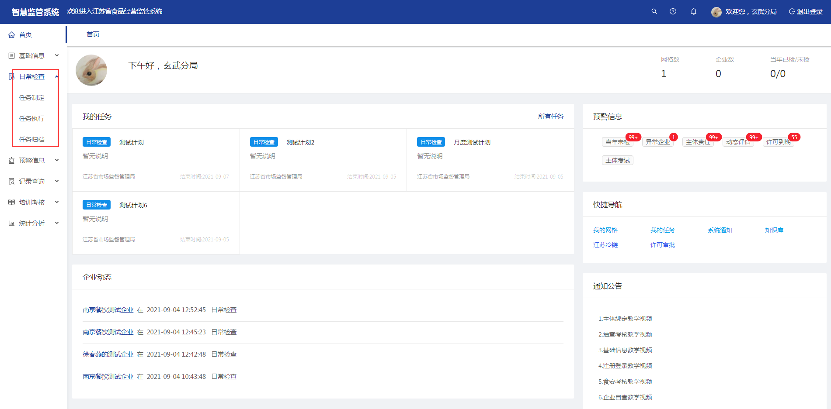Click the notification bell icon

(x=693, y=11)
